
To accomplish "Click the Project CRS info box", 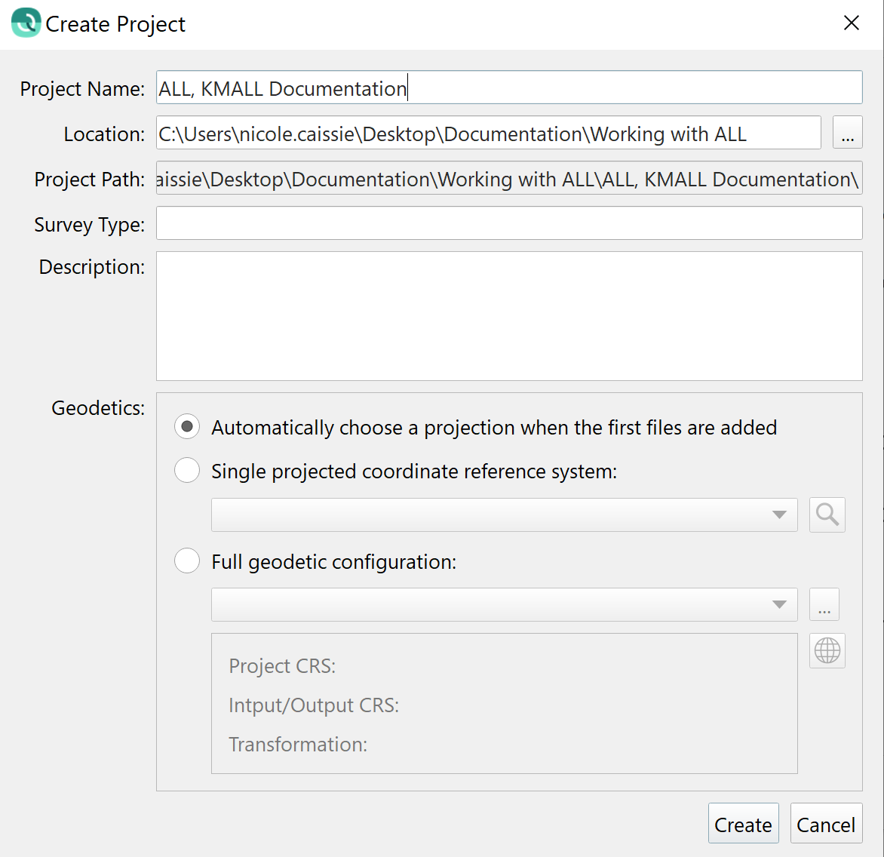I will (x=504, y=703).
